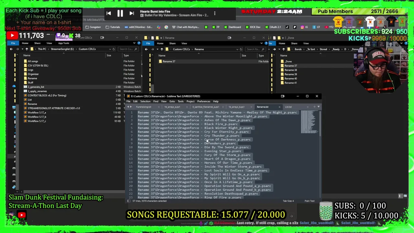Expand address bar history dropdown in Custom CDLCs window

(110, 49)
